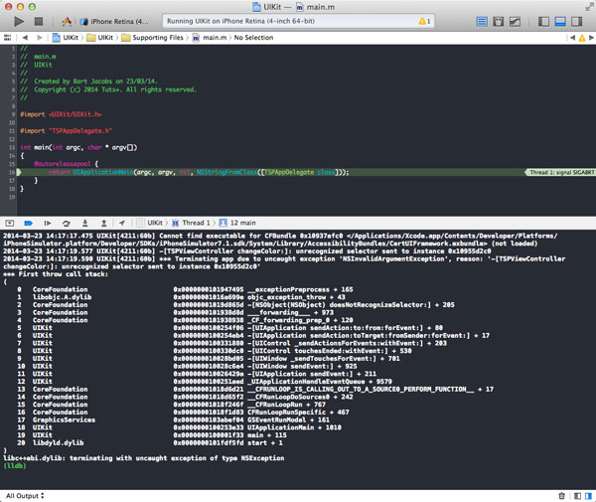Viewport: 596px width, 502px height.
Task: Open Supporting Files in jump bar
Action: pyautogui.click(x=152, y=37)
